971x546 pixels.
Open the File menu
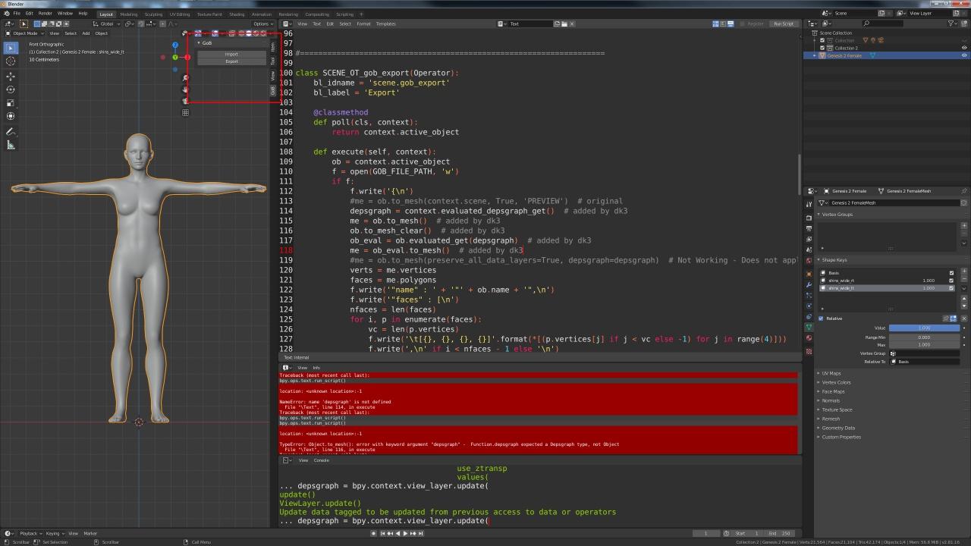pyautogui.click(x=16, y=13)
